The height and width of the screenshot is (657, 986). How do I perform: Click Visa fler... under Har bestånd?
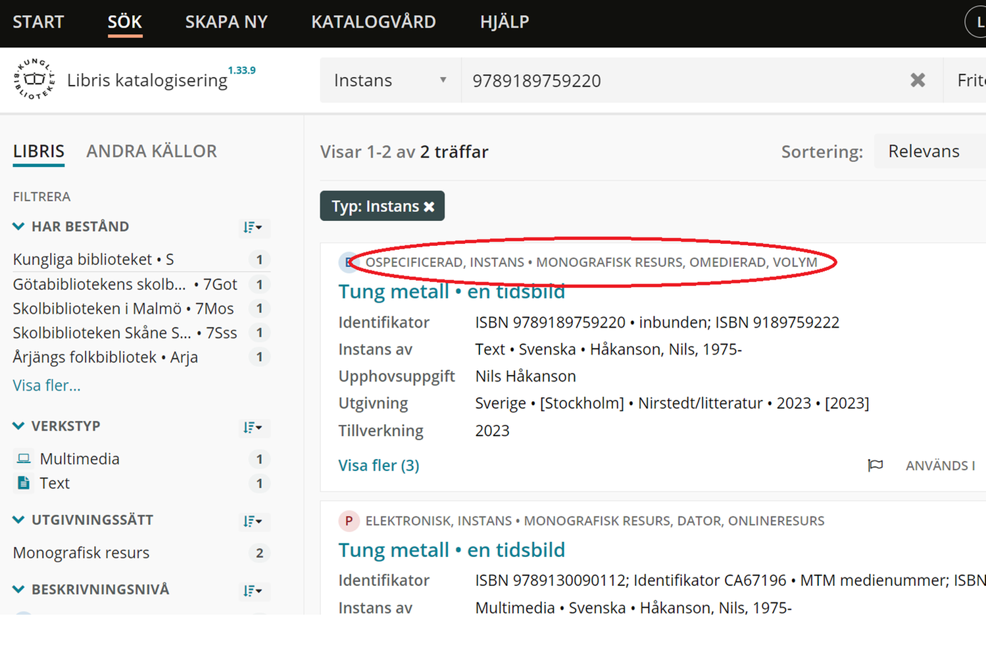[x=47, y=385]
